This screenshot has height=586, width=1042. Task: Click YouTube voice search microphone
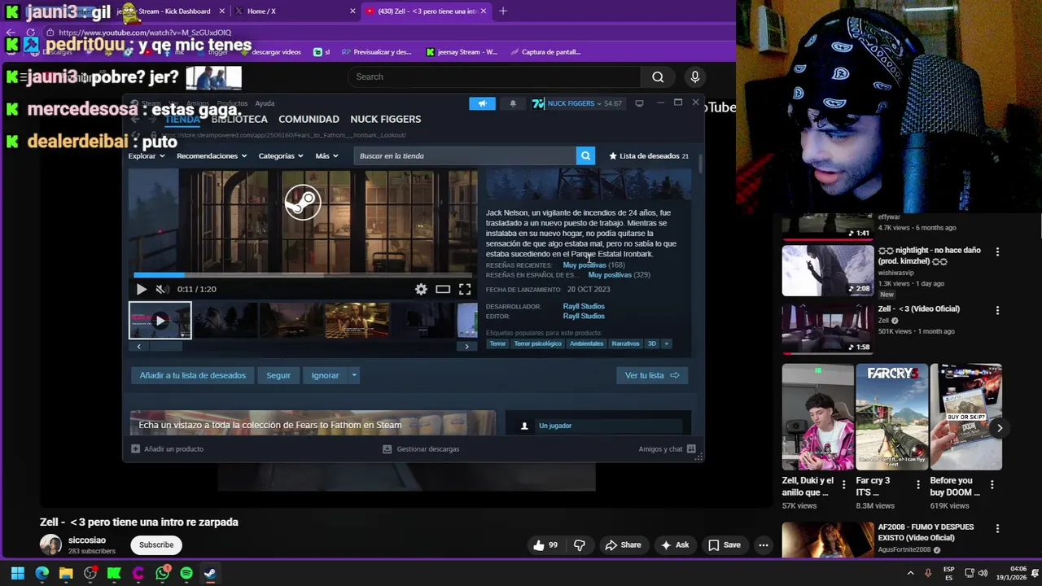point(694,77)
